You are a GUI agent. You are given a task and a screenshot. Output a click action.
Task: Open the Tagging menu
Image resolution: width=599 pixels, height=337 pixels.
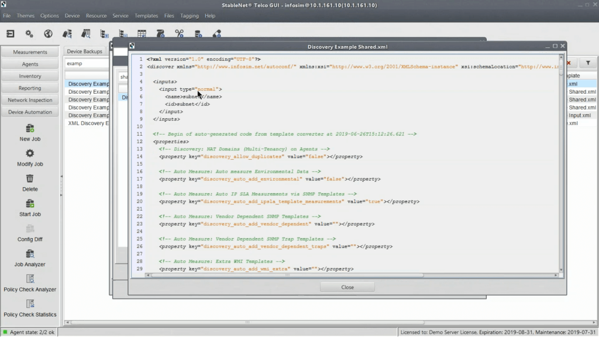(189, 16)
